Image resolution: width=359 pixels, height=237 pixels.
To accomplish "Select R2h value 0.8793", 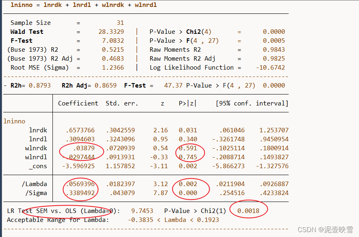I will 39,86.
